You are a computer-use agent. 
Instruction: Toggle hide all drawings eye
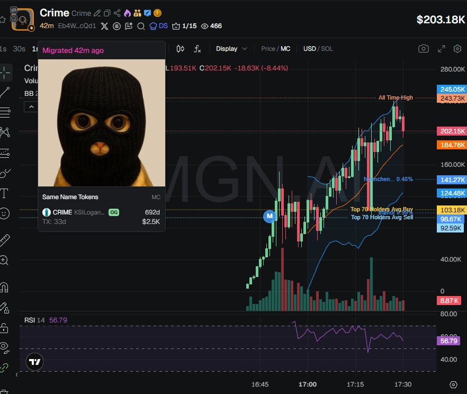(x=4, y=347)
